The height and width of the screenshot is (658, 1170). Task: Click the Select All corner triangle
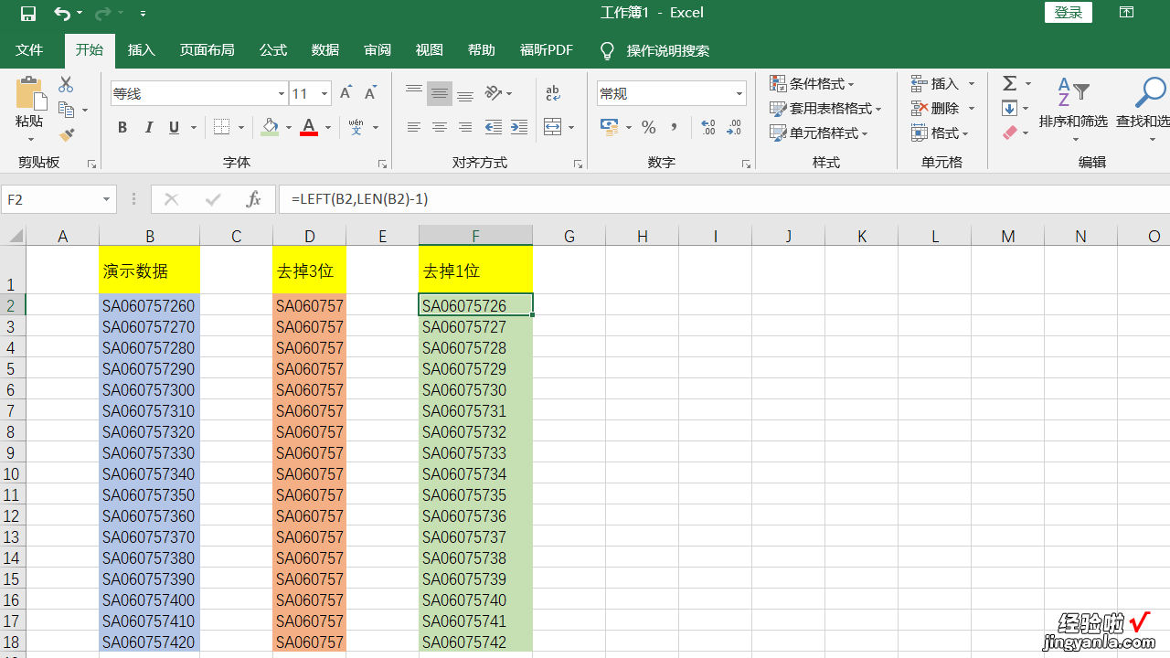(x=14, y=236)
